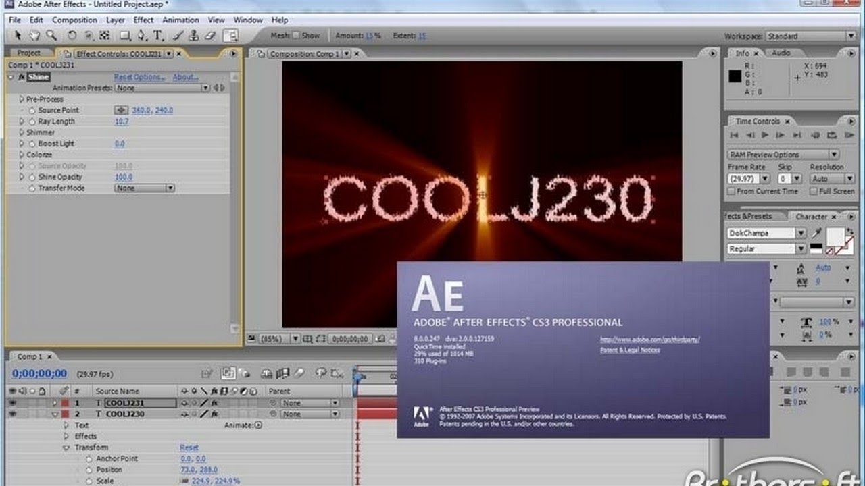The width and height of the screenshot is (865, 486).
Task: Open Parent dropdown for COOLJ231 layer
Action: (x=309, y=403)
